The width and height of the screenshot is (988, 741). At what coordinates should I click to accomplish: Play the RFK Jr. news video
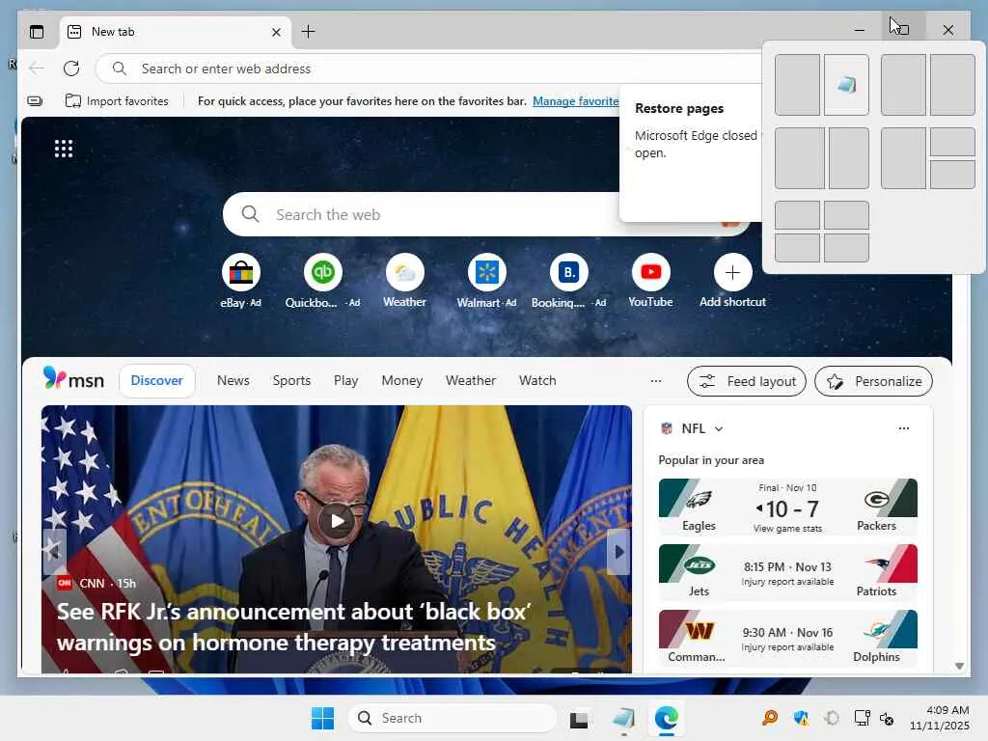337,521
